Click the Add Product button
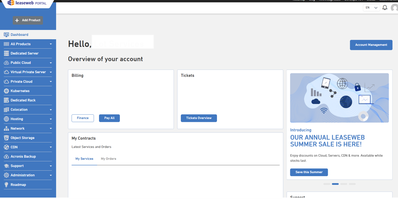 tap(28, 20)
